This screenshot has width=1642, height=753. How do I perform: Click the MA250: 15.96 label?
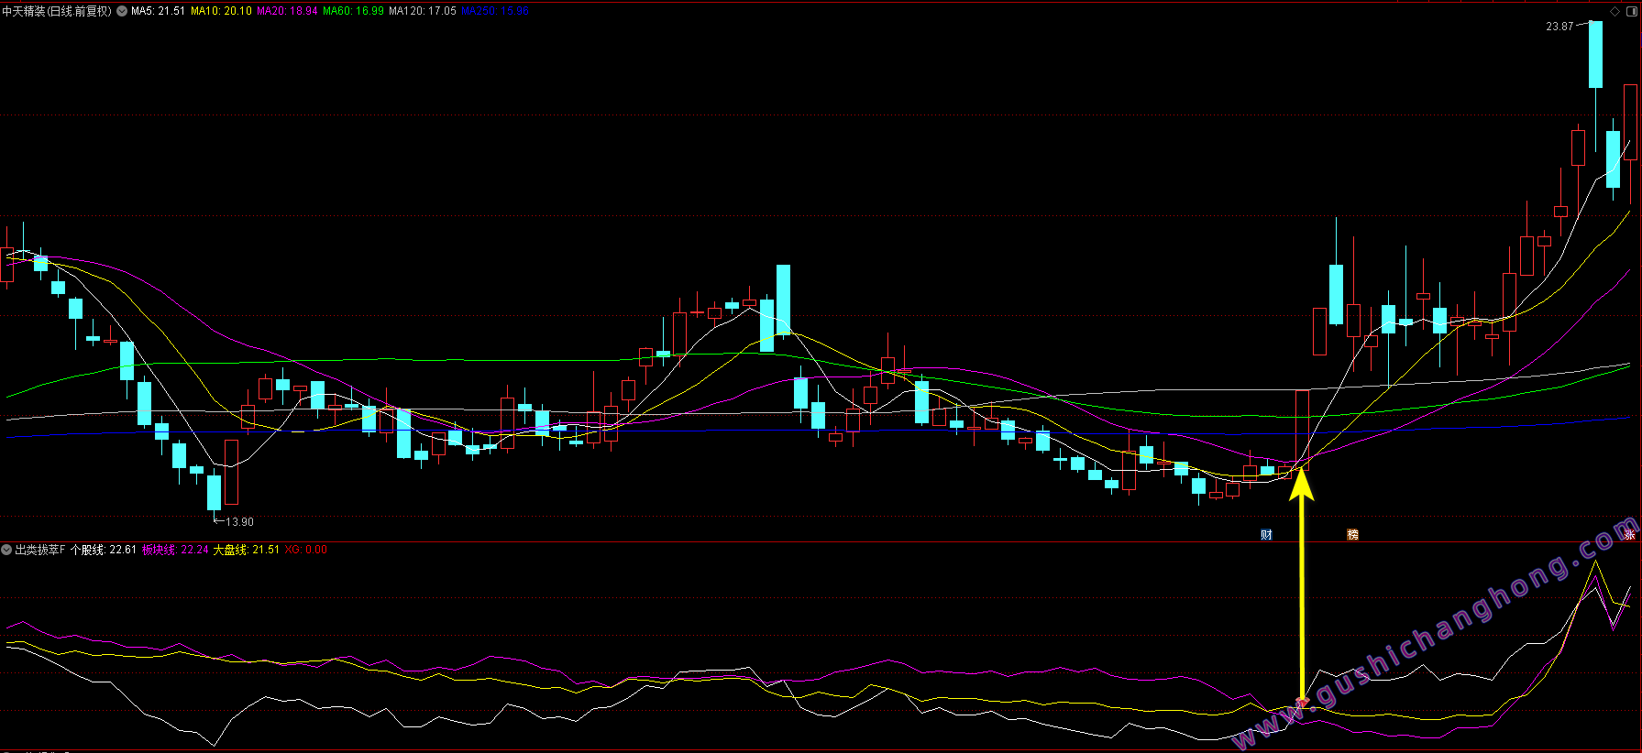(495, 11)
